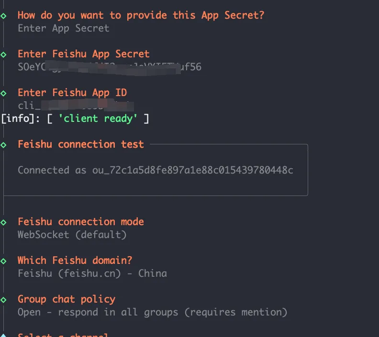This screenshot has width=379, height=337.
Task: Click the 'Open - respond in all groups' policy value
Action: [152, 312]
